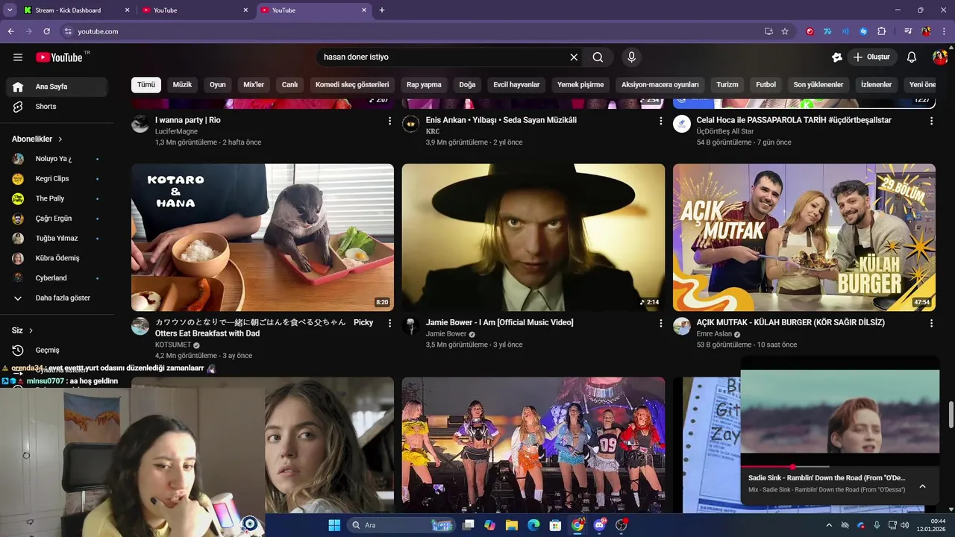
Task: Open the Jamie Bower channel link
Action: [446, 334]
